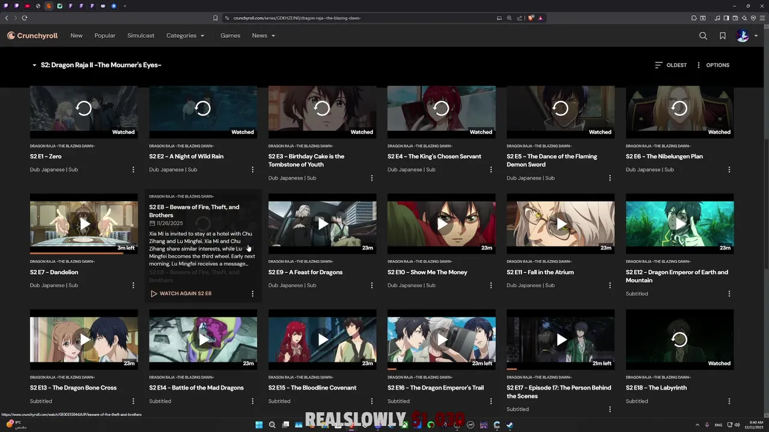Viewport: 769px width, 432px height.
Task: Open episode title S2 E9 A Feast for Dragons
Action: [305, 272]
